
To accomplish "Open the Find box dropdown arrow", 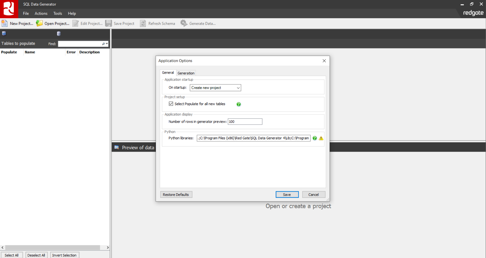I will tap(107, 44).
